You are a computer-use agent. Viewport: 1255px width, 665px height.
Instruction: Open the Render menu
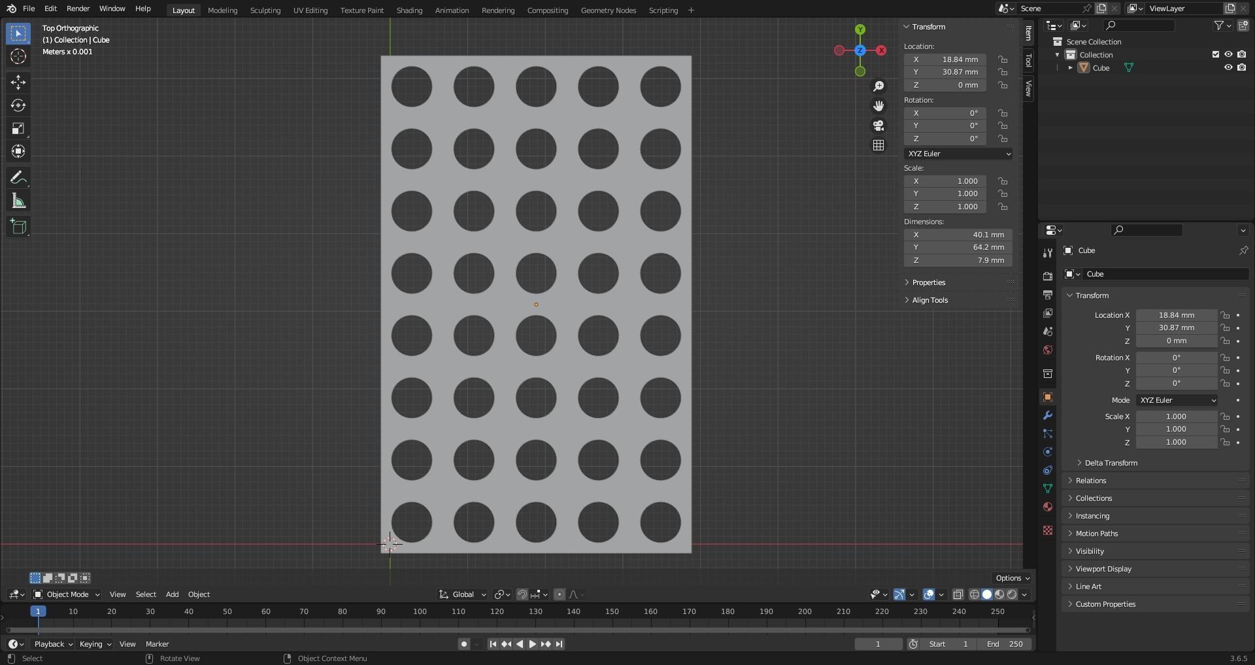[78, 9]
